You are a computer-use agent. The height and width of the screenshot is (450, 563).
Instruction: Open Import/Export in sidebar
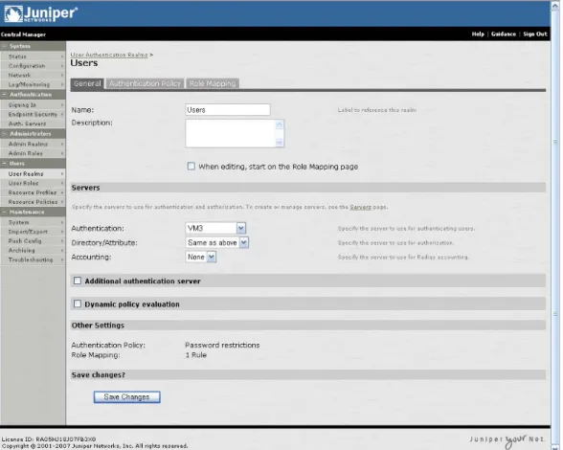pos(33,232)
